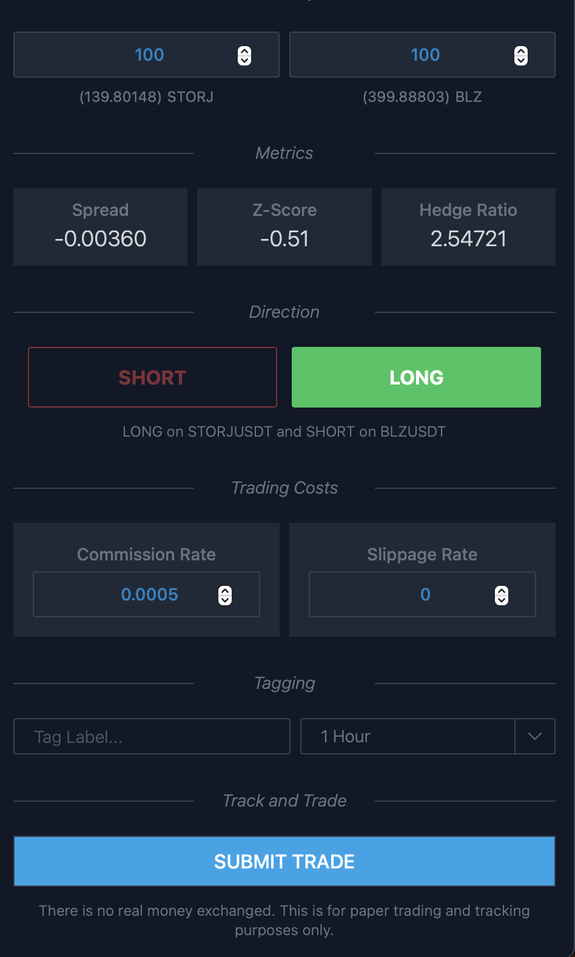Screen dimensions: 575x957
Task: Lower Slippage Rate with the down arrow
Action: click(502, 600)
